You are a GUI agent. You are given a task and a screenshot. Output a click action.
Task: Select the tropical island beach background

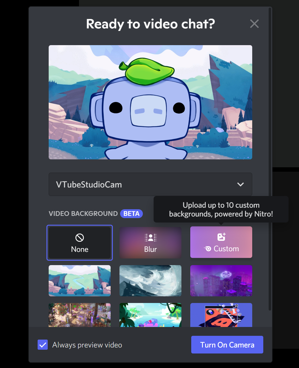(x=150, y=315)
